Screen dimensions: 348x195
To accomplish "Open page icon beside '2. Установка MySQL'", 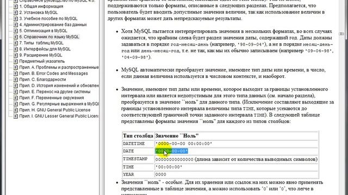I will [16, 12].
